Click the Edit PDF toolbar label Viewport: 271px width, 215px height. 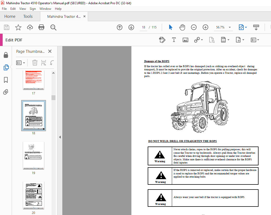[14, 40]
